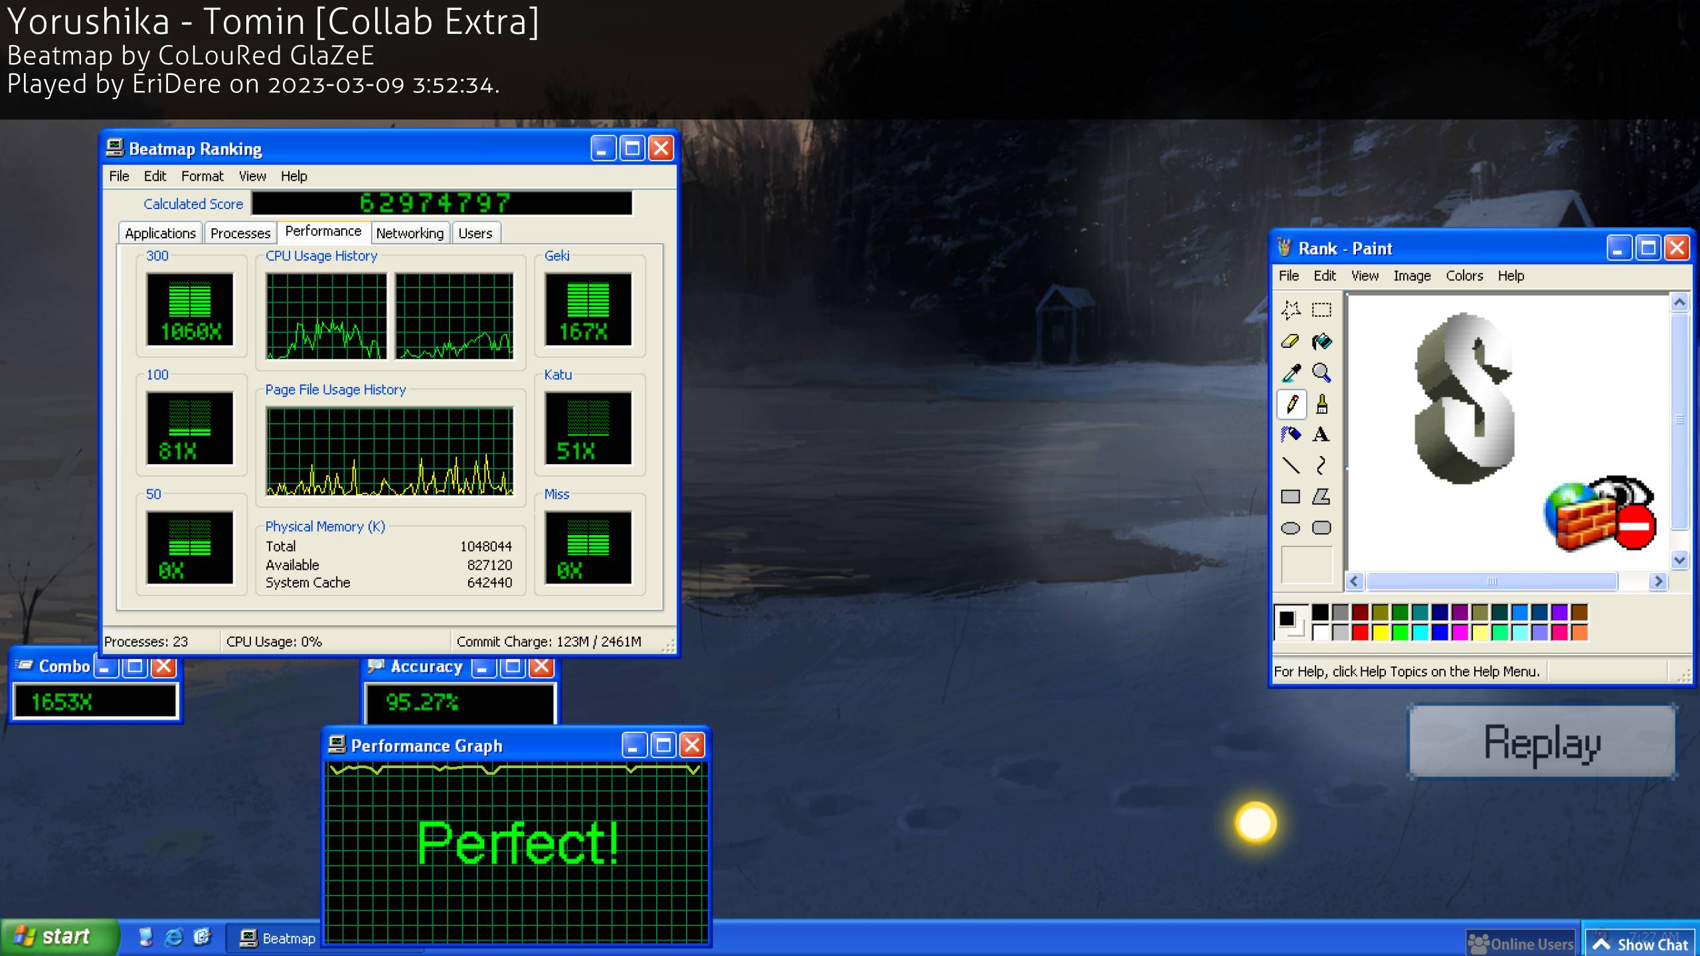
Task: Click the Perfect! text in Performance Graph
Action: tap(518, 843)
